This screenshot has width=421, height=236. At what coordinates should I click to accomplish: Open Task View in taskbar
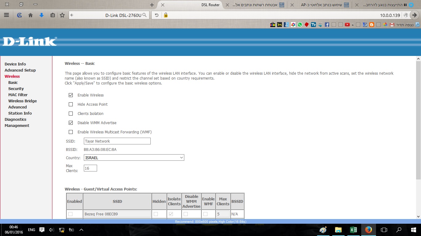click(x=384, y=230)
